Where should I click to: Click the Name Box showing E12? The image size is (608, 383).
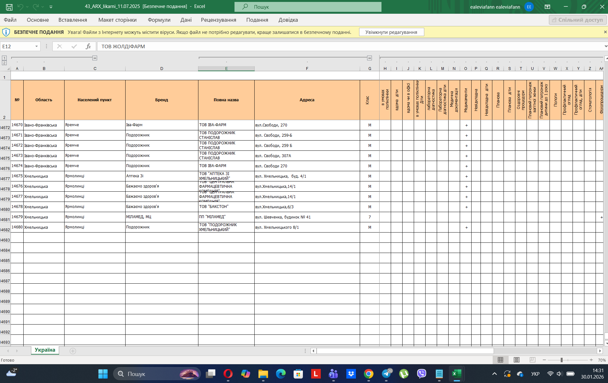tap(18, 46)
